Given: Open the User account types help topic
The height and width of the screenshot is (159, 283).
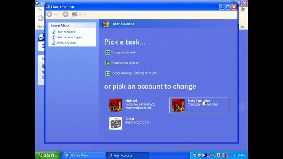Looking at the screenshot, I should [x=69, y=37].
